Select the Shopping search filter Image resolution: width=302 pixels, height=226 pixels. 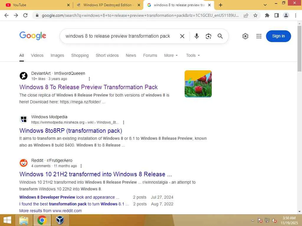pos(80,55)
